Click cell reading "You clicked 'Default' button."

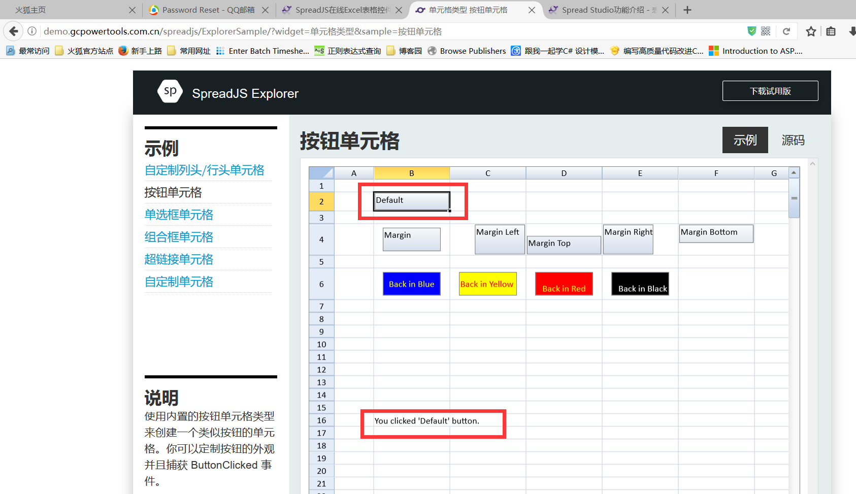click(x=427, y=421)
